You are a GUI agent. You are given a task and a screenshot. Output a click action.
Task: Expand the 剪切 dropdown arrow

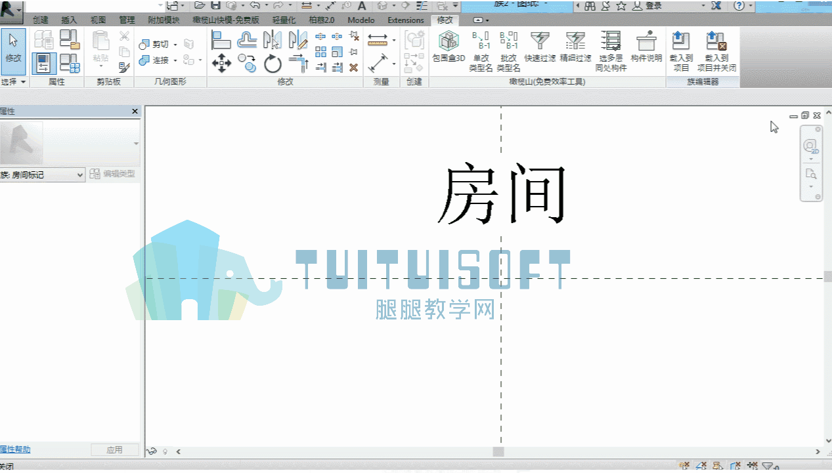pos(175,45)
